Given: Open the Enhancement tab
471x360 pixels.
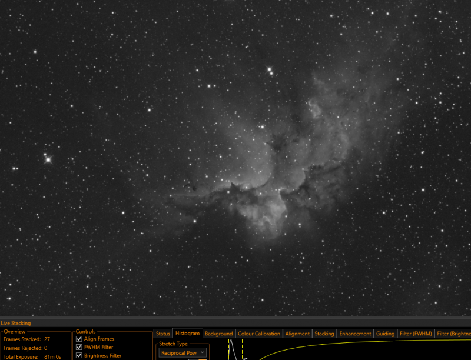Looking at the screenshot, I should (355, 334).
